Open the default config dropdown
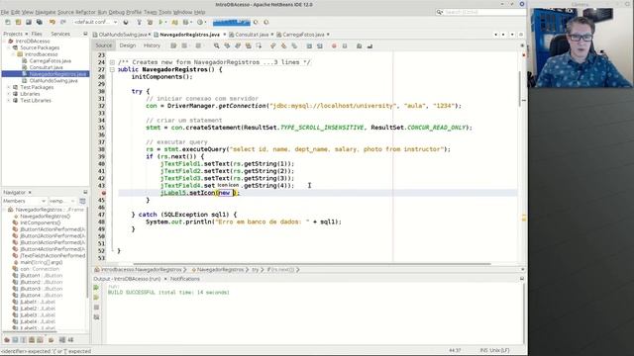Image resolution: width=634 pixels, height=356 pixels. coord(96,22)
